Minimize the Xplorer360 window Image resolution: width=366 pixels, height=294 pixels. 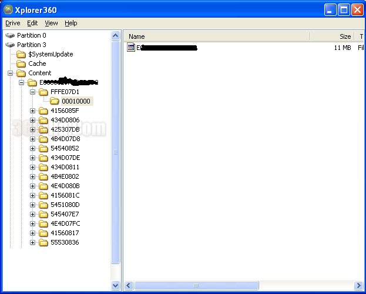pyautogui.click(x=330, y=10)
